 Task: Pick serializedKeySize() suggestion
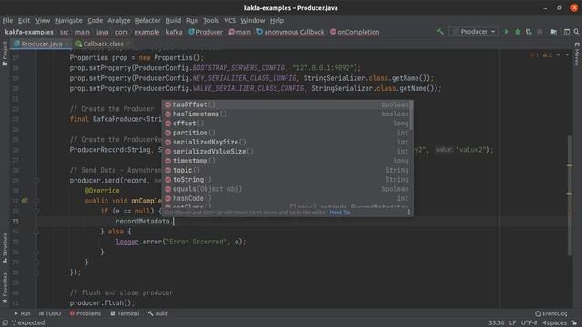tap(287, 142)
